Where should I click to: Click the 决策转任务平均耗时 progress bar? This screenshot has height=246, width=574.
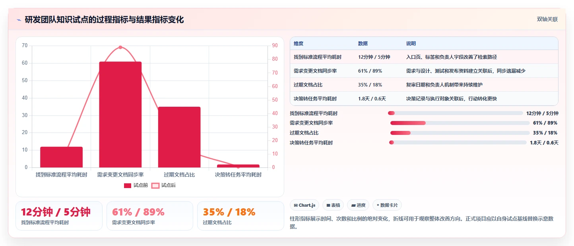[458, 142]
